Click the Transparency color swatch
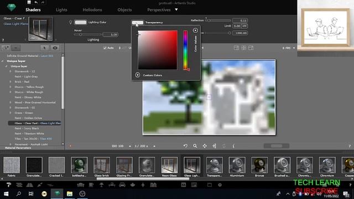This screenshot has height=199, width=354. (x=138, y=22)
